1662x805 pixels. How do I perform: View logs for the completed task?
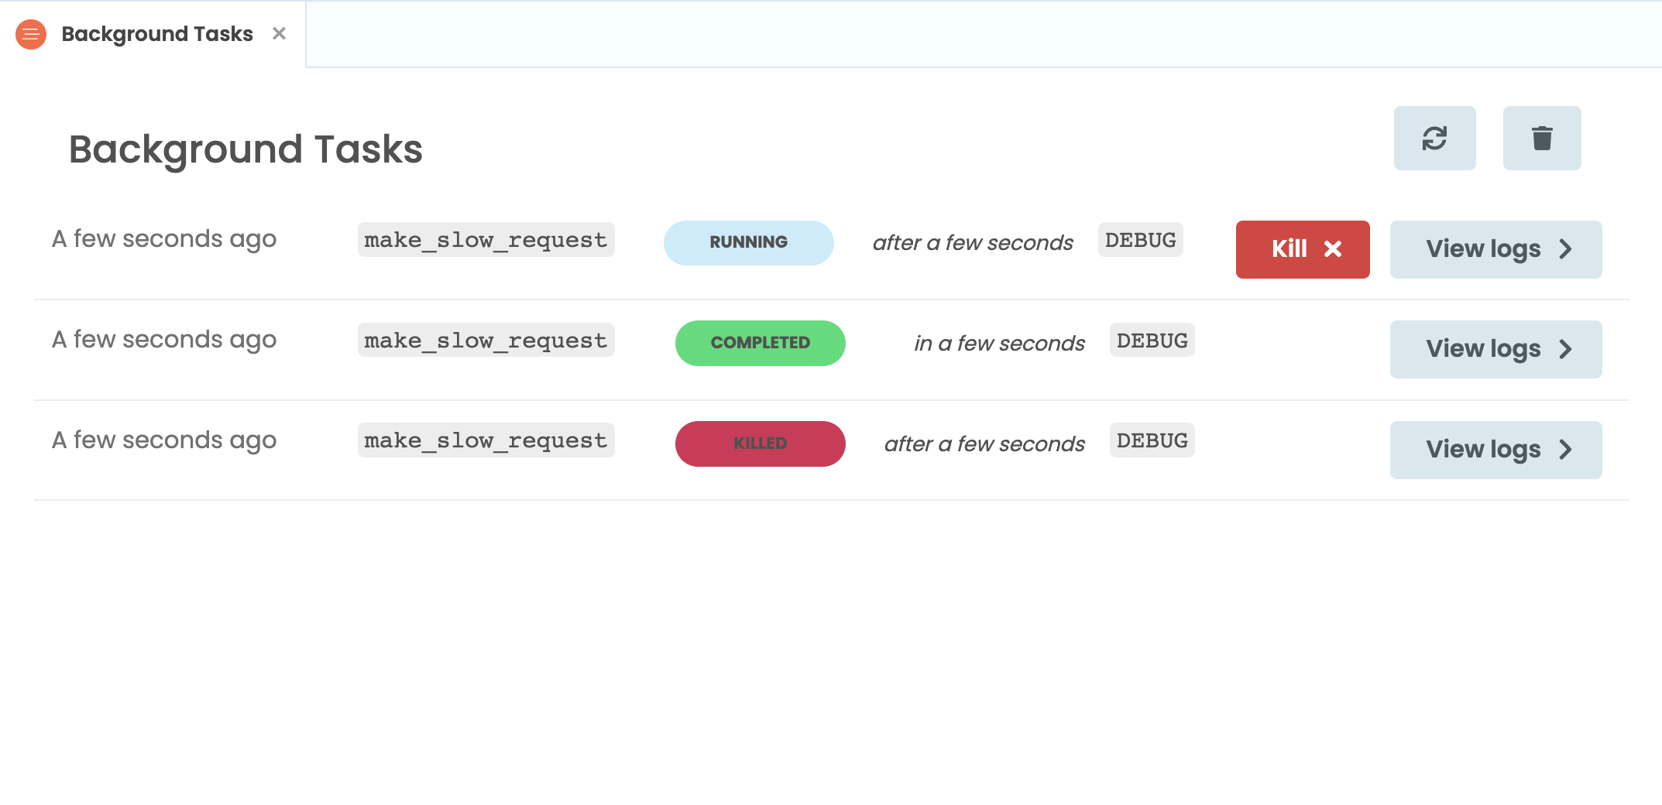[x=1495, y=349]
